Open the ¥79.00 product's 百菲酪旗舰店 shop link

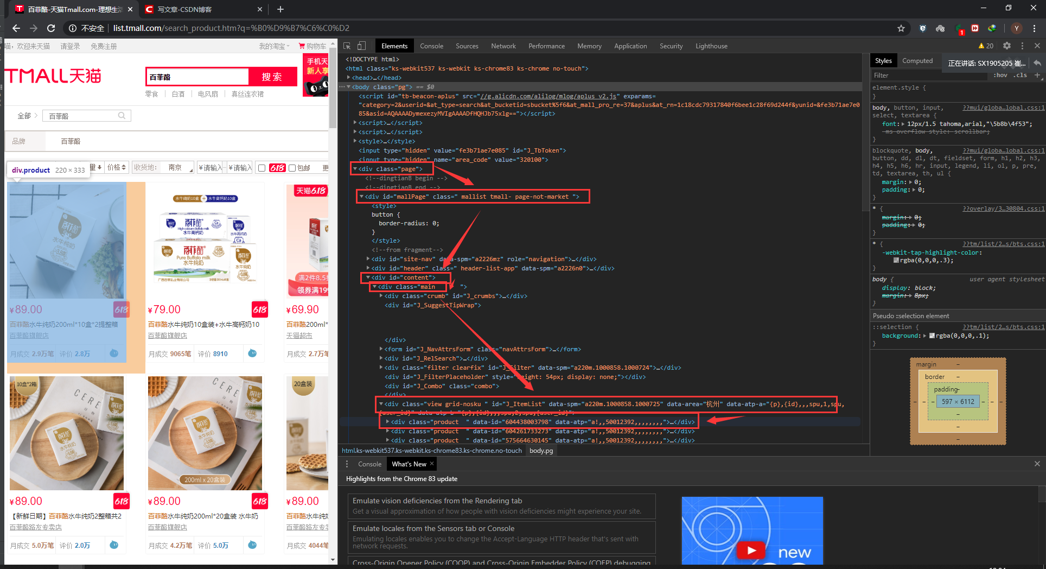click(x=168, y=336)
